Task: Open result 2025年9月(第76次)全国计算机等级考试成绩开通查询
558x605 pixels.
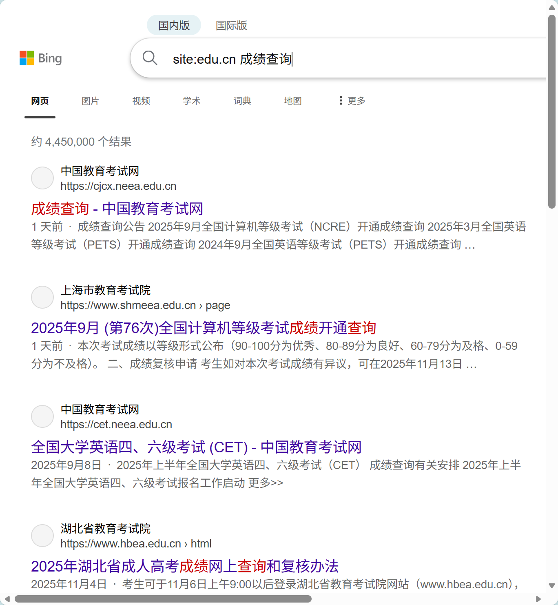Action: [x=204, y=328]
